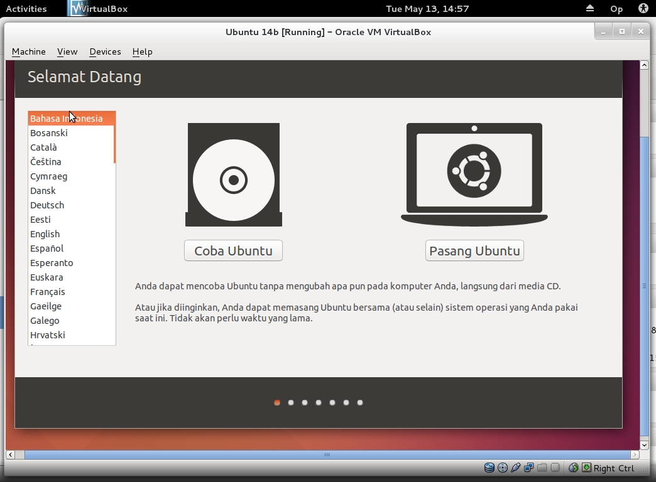Select English from the language list
The width and height of the screenshot is (656, 482).
[45, 233]
